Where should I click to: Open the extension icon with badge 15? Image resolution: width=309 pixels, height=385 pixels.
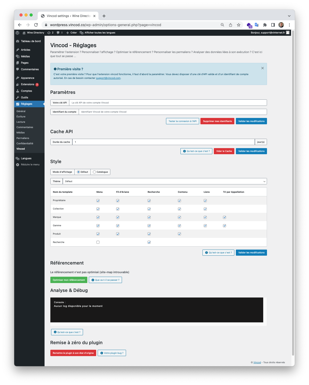[249, 25]
